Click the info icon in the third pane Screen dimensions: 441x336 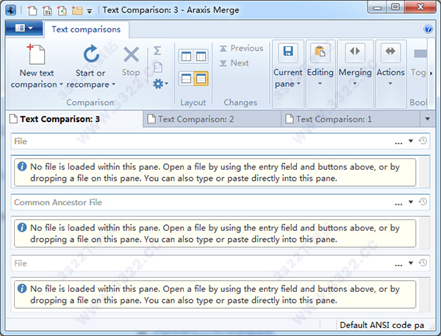click(22, 288)
